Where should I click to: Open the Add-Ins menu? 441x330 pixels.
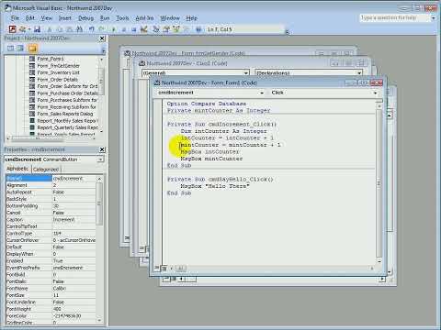click(x=144, y=18)
